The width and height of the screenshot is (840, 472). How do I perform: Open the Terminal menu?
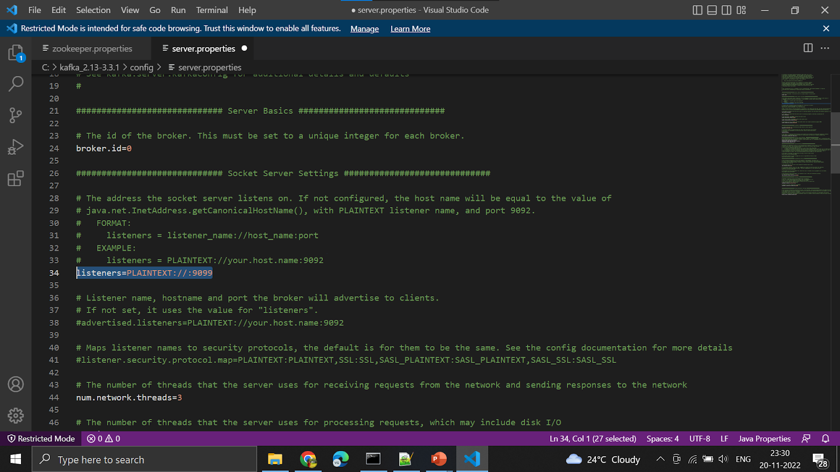click(x=212, y=10)
